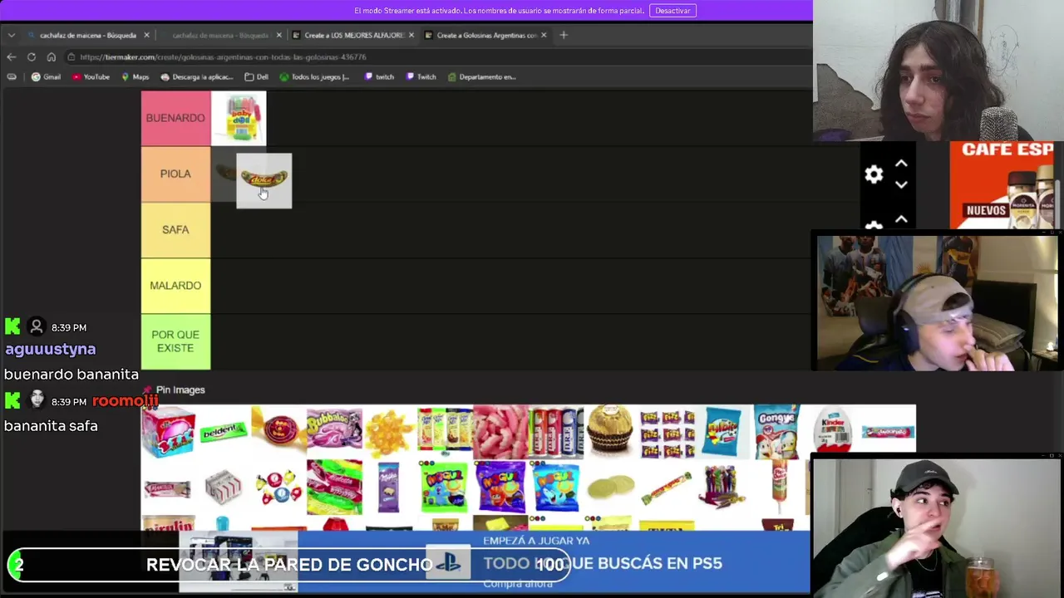The image size is (1064, 598).
Task: Close the LOS MEJORES ALFAJORES tab
Action: pyautogui.click(x=411, y=35)
